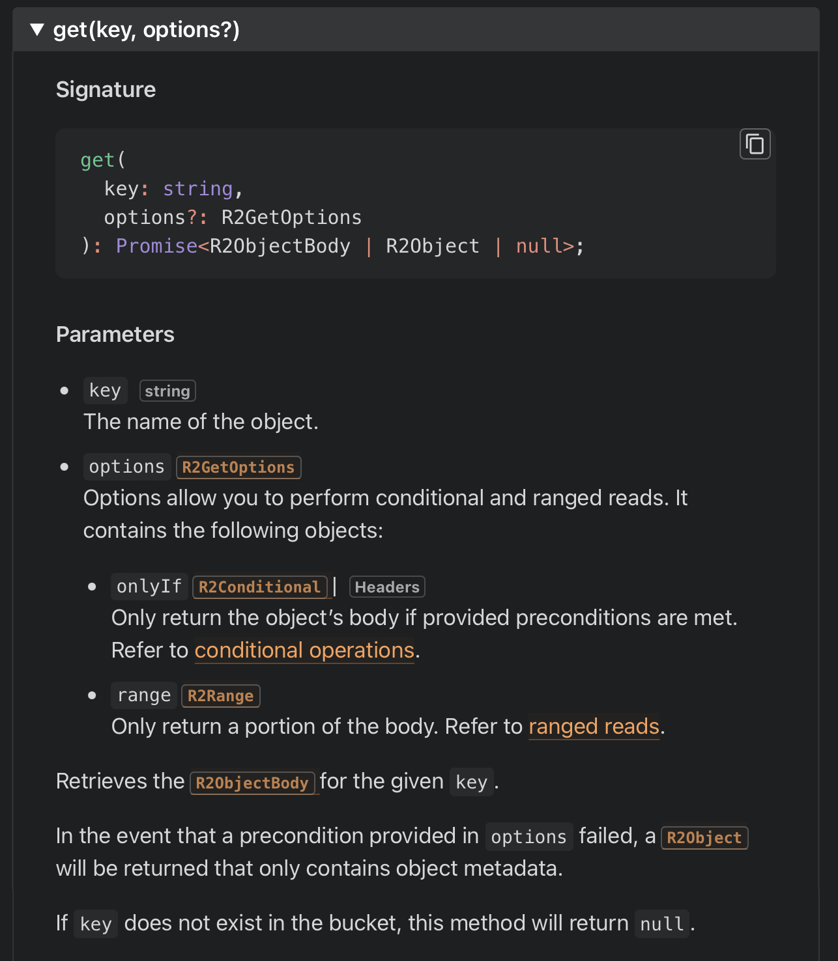Viewport: 838px width, 961px height.
Task: Click the onlyIf parameter label chip
Action: (x=149, y=586)
